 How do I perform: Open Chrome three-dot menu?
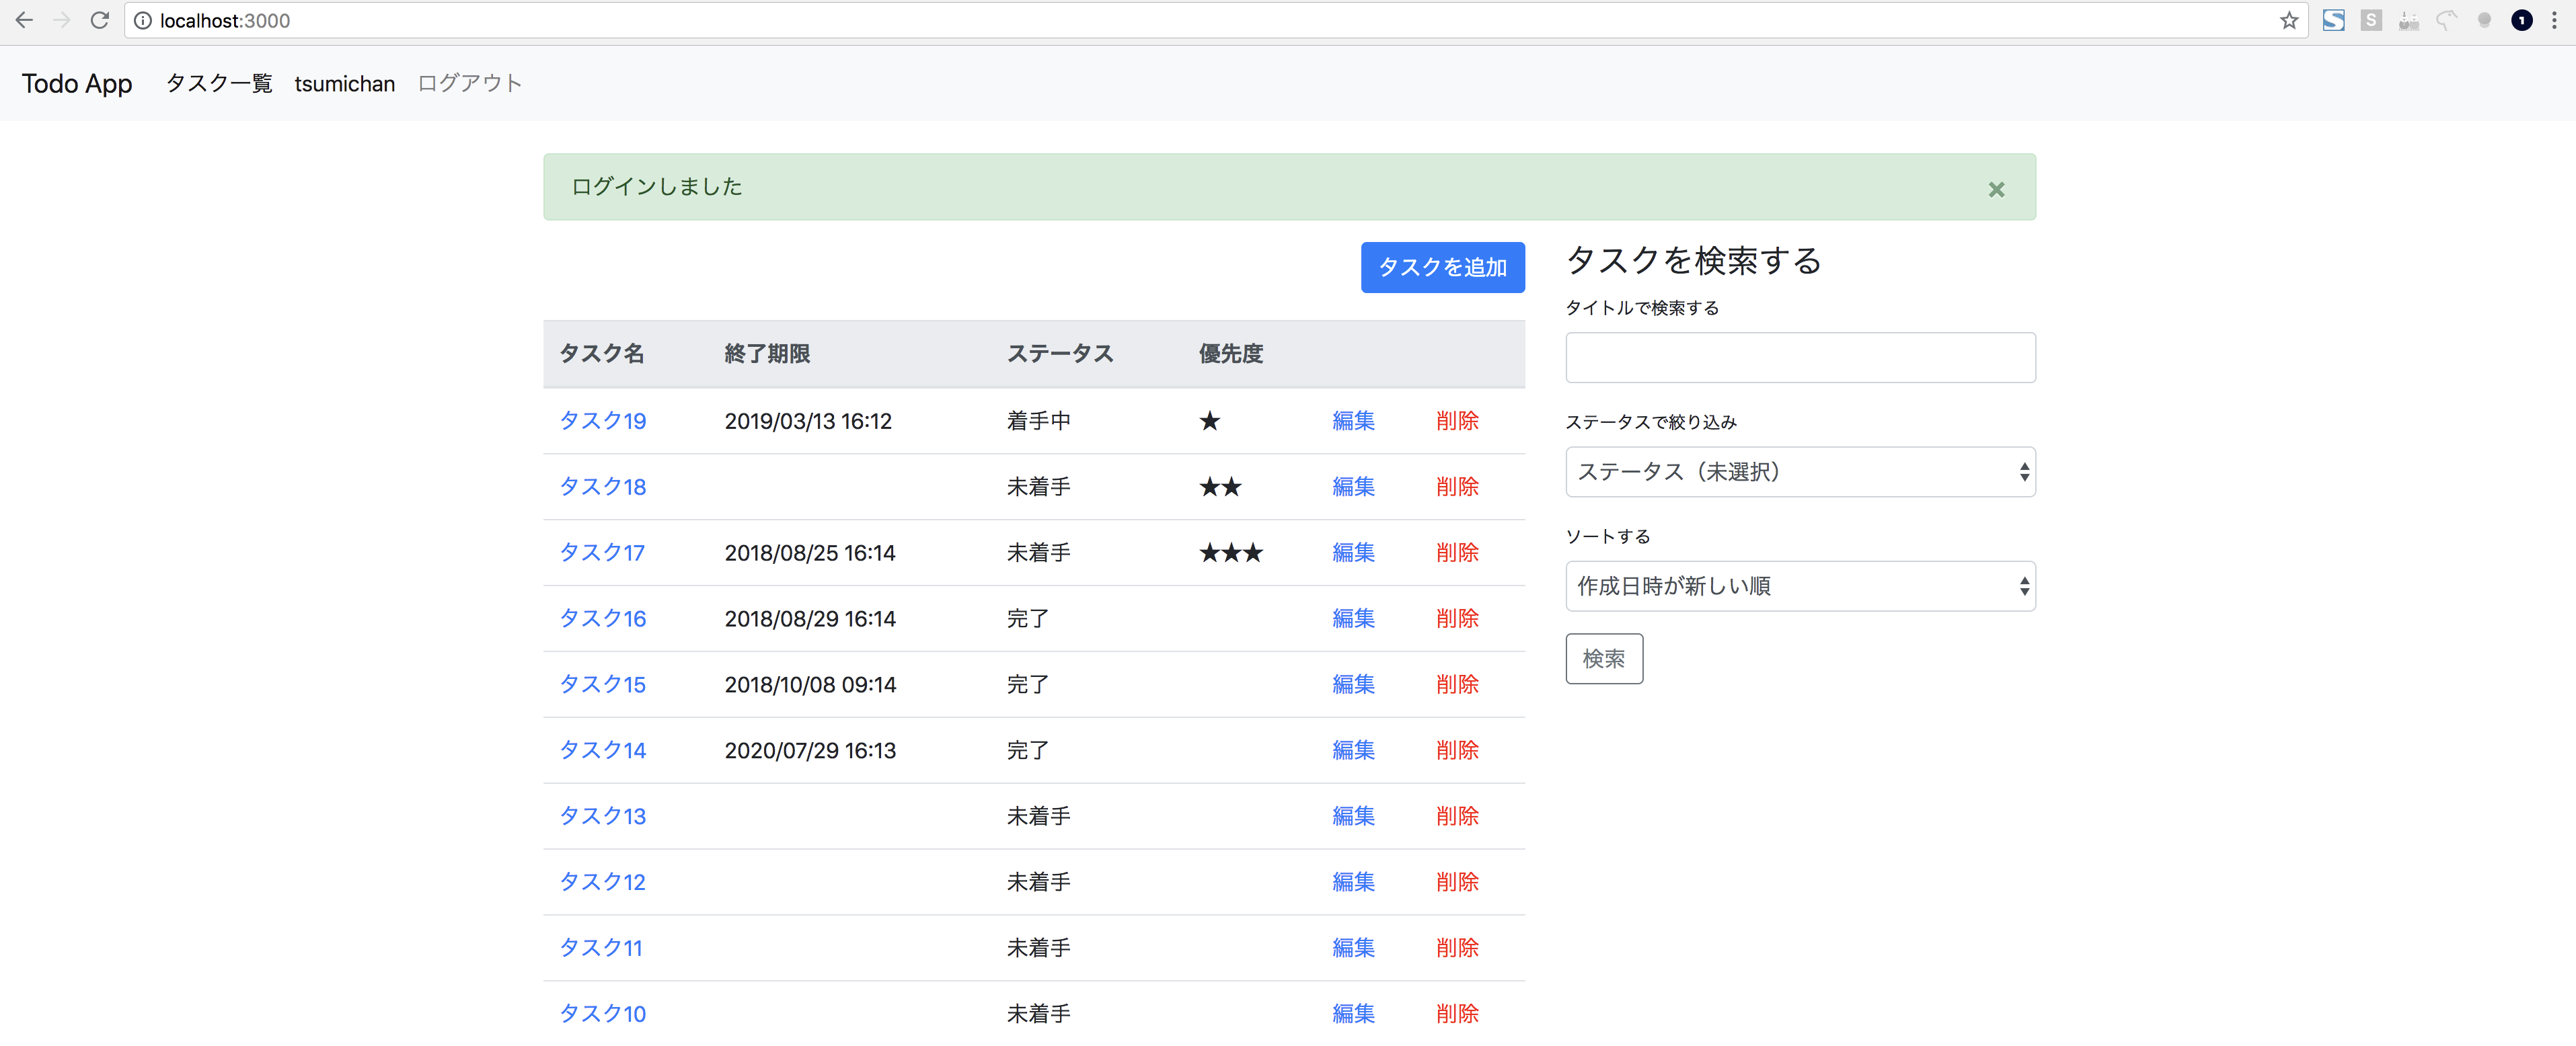click(x=2554, y=20)
